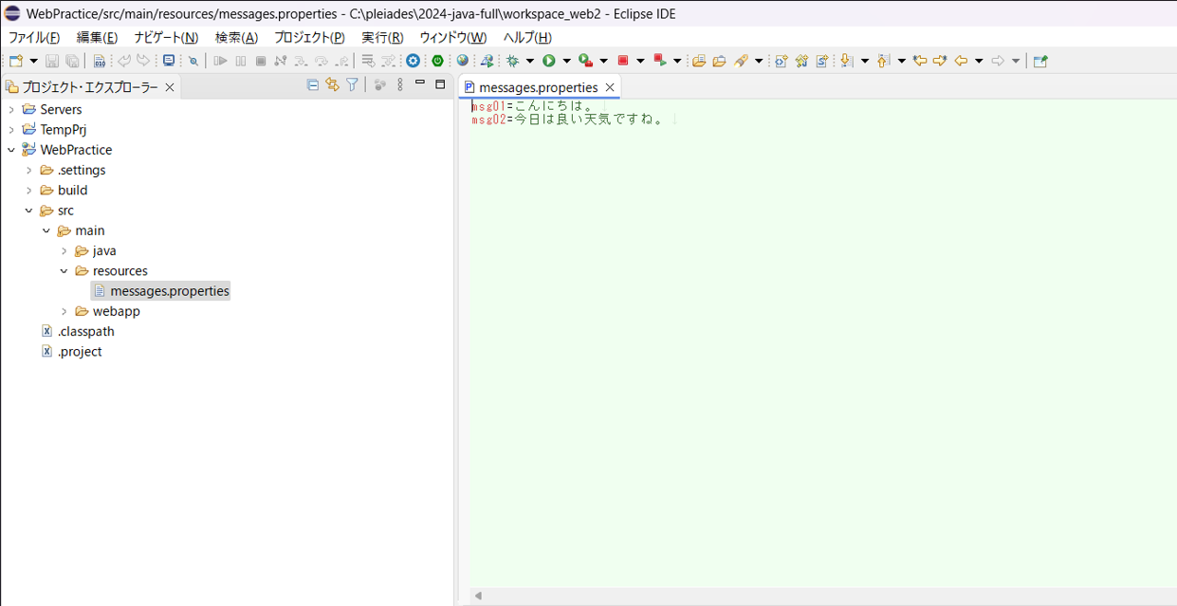1177x606 pixels.
Task: Switch to the messages.properties editor tab
Action: point(541,86)
